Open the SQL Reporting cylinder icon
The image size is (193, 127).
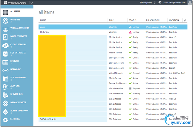coord(6,79)
